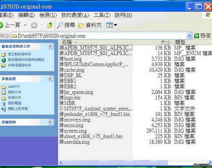Screen dimensions: 212x168
Task: Collapse the 檔案及資料夾工作 panel
Action: (50, 46)
